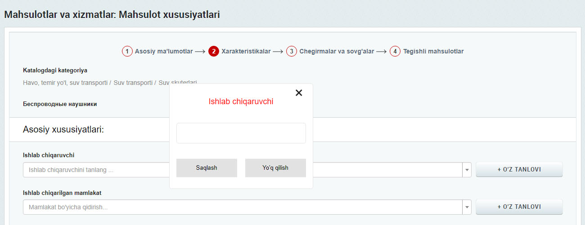
Task: Close the Ishlab chiqaruvchi popup with X
Action: tap(299, 93)
